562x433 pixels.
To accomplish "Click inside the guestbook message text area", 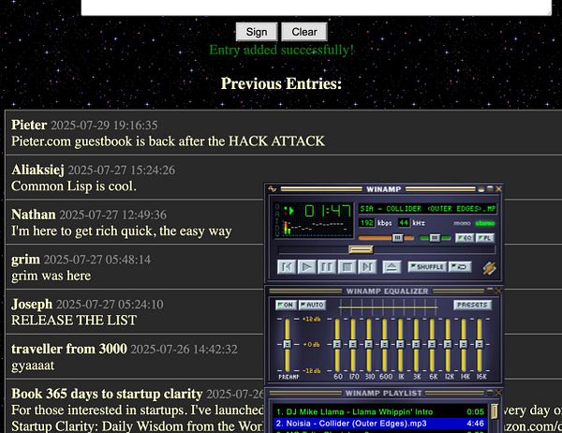I will click(317, 7).
